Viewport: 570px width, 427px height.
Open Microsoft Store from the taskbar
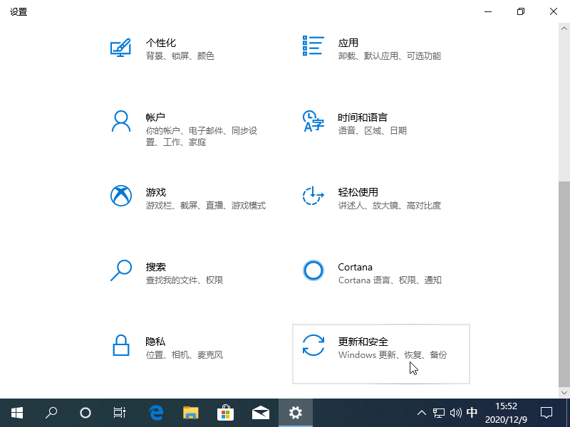(225, 413)
